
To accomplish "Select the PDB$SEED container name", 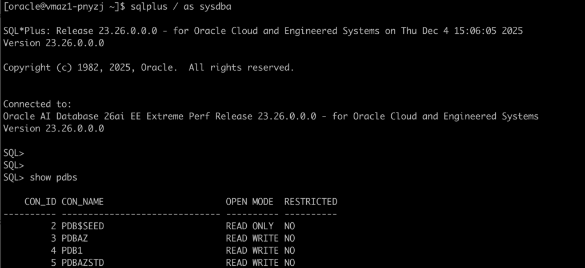I will 82,226.
